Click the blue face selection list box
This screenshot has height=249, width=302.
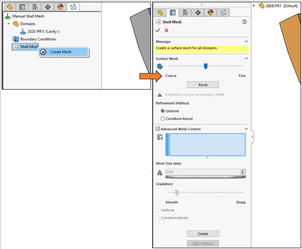206,144
